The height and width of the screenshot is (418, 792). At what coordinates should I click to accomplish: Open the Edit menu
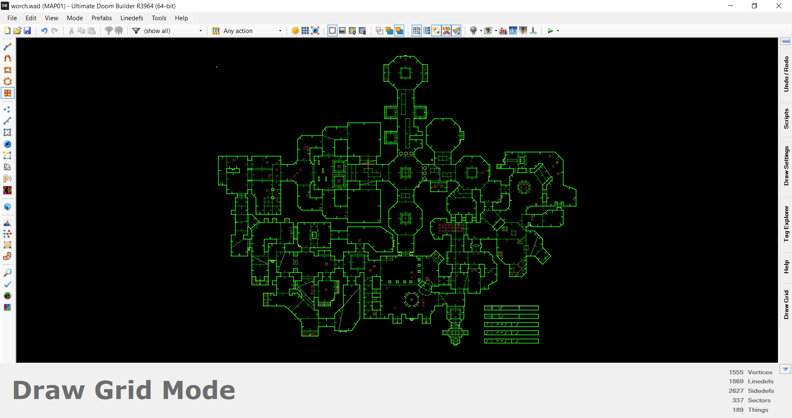click(x=31, y=18)
